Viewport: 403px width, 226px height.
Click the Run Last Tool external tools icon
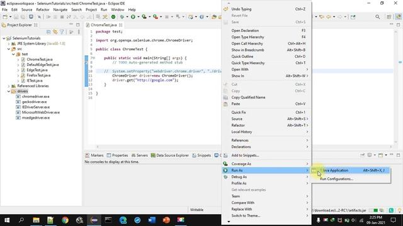(x=156, y=17)
